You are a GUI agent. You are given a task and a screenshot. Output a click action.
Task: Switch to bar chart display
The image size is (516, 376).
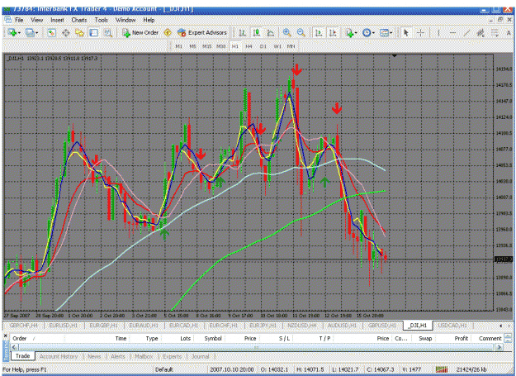[x=242, y=33]
